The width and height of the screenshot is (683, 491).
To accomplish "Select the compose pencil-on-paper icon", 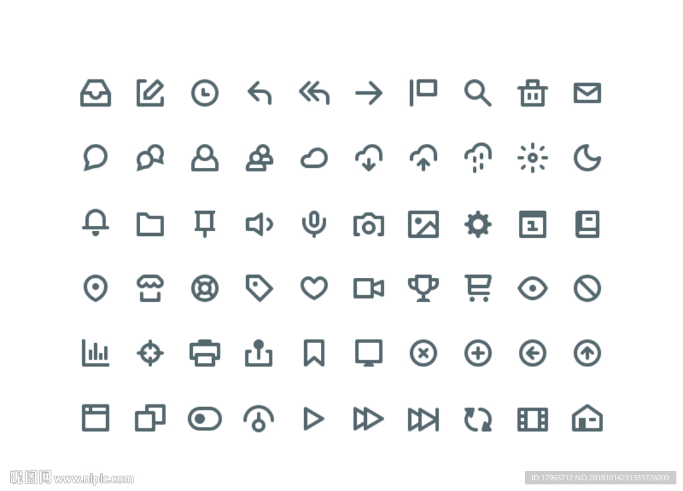I will coord(150,93).
